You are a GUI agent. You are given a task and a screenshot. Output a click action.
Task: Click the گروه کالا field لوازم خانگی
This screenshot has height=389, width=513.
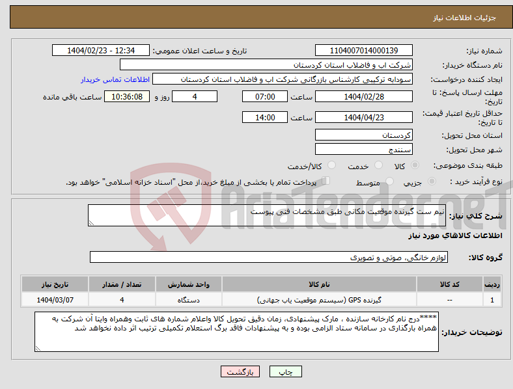coord(269,257)
